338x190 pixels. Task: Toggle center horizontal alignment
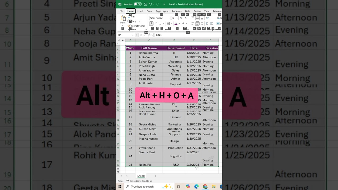(197, 23)
